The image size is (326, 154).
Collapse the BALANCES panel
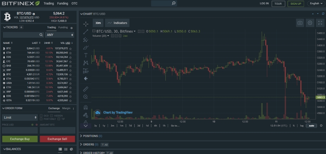pyautogui.click(x=4, y=149)
